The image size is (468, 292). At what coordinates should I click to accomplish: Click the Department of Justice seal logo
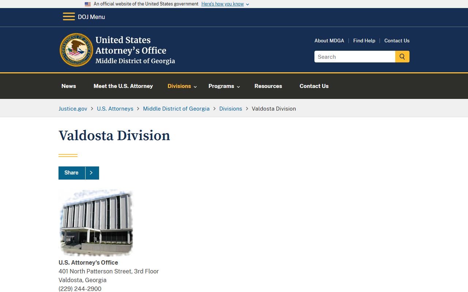pos(76,50)
